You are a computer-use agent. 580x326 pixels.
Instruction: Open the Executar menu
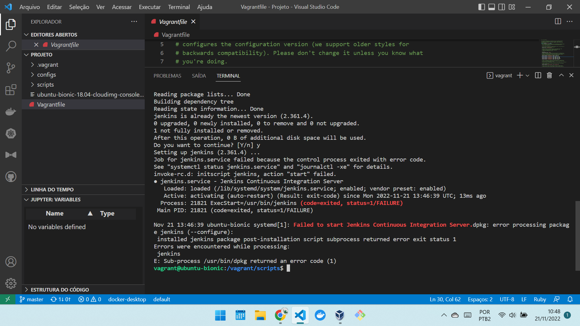[x=150, y=7]
